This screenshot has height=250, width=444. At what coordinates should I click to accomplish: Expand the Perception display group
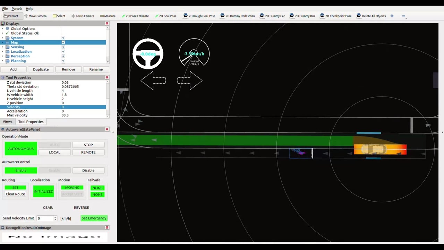point(2,56)
